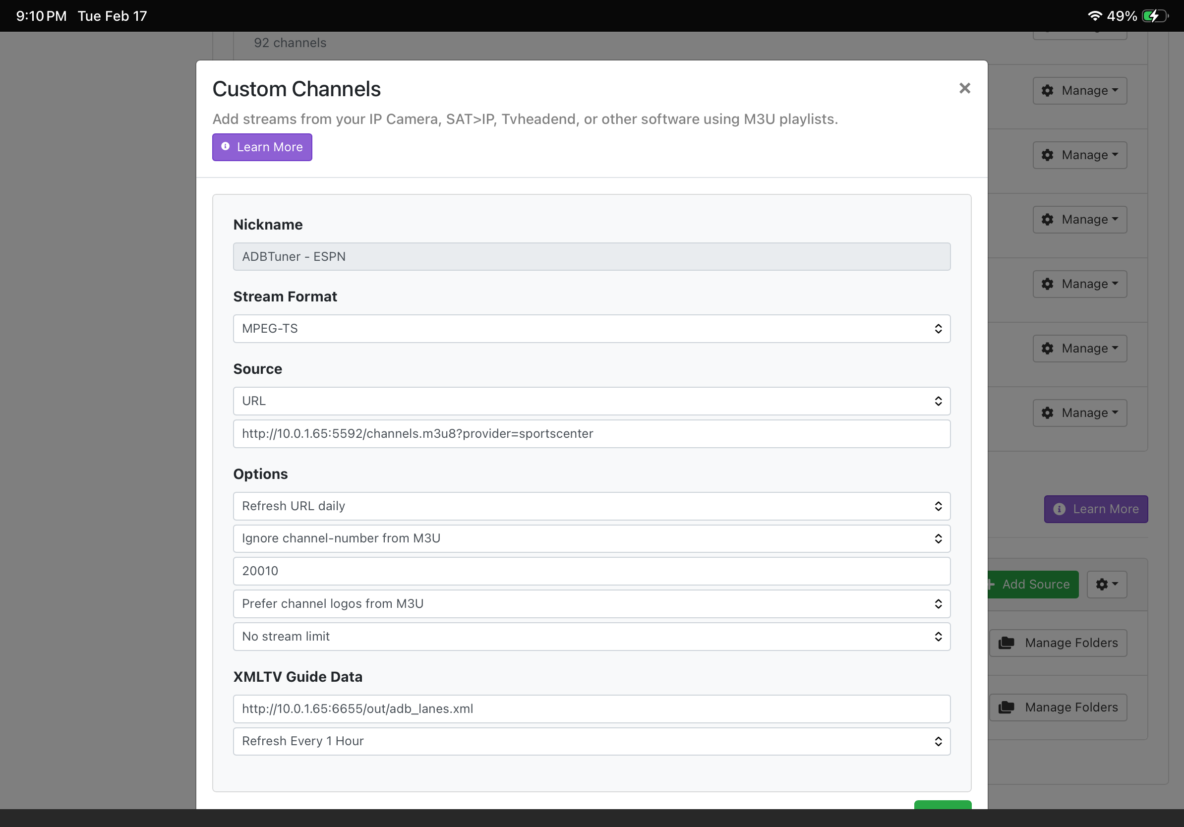Expand the No stream limit dropdown
Image resolution: width=1184 pixels, height=827 pixels.
pyautogui.click(x=591, y=636)
